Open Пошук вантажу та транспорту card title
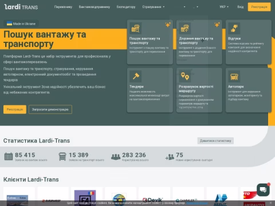The image size is (275, 206). [145, 41]
